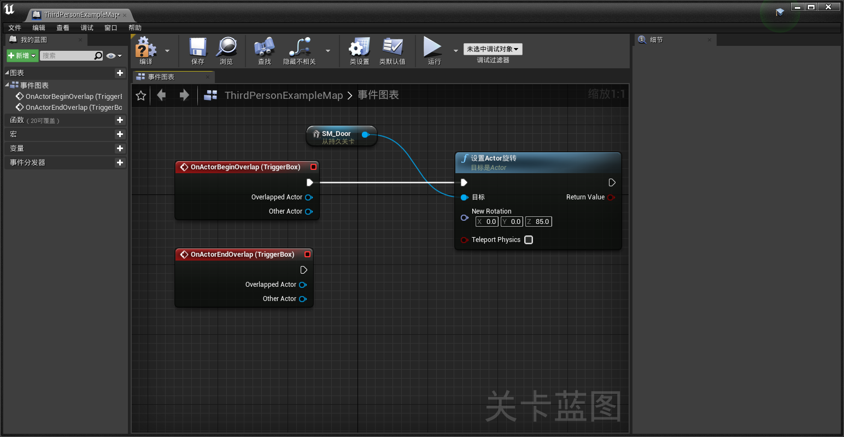The image size is (844, 437).
Task: Add new function with plus icon
Action: coord(120,120)
